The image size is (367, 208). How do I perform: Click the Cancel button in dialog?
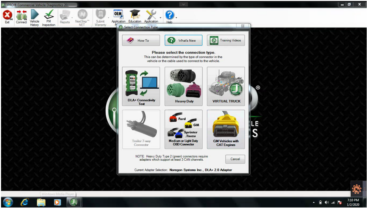(235, 159)
